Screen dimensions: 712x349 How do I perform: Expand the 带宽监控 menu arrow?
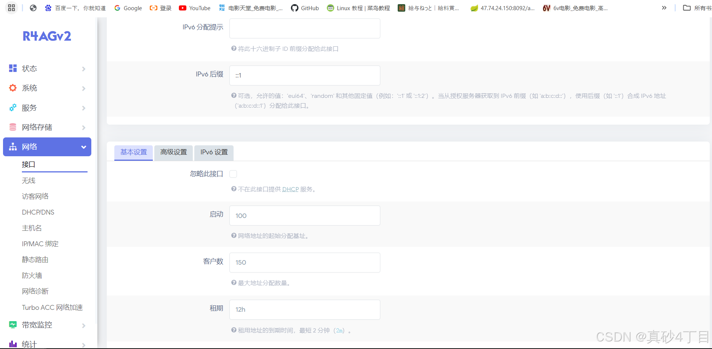coord(83,326)
